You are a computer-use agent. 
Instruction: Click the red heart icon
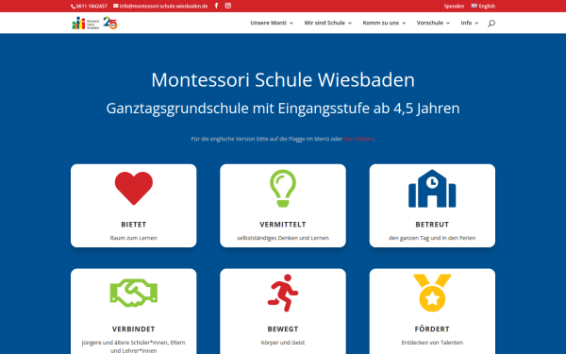[134, 188]
